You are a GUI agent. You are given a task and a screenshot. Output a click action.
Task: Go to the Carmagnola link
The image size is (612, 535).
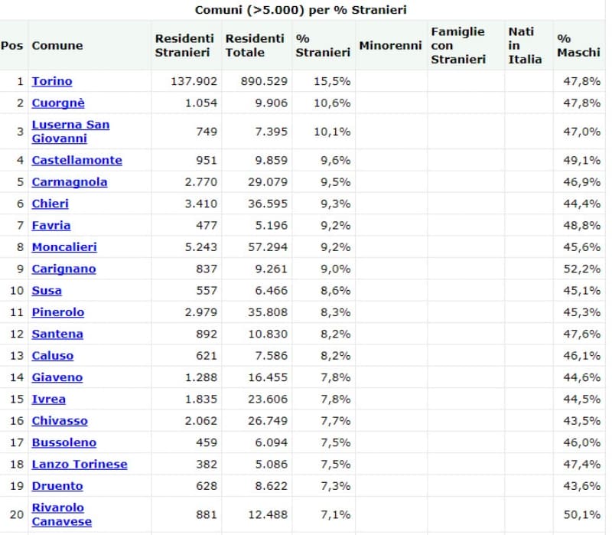pos(70,182)
